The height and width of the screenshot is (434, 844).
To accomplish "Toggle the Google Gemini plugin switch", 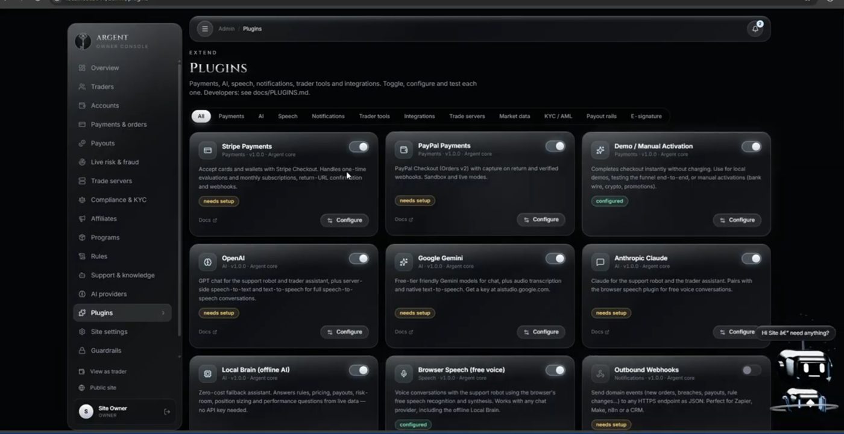I will tap(555, 259).
